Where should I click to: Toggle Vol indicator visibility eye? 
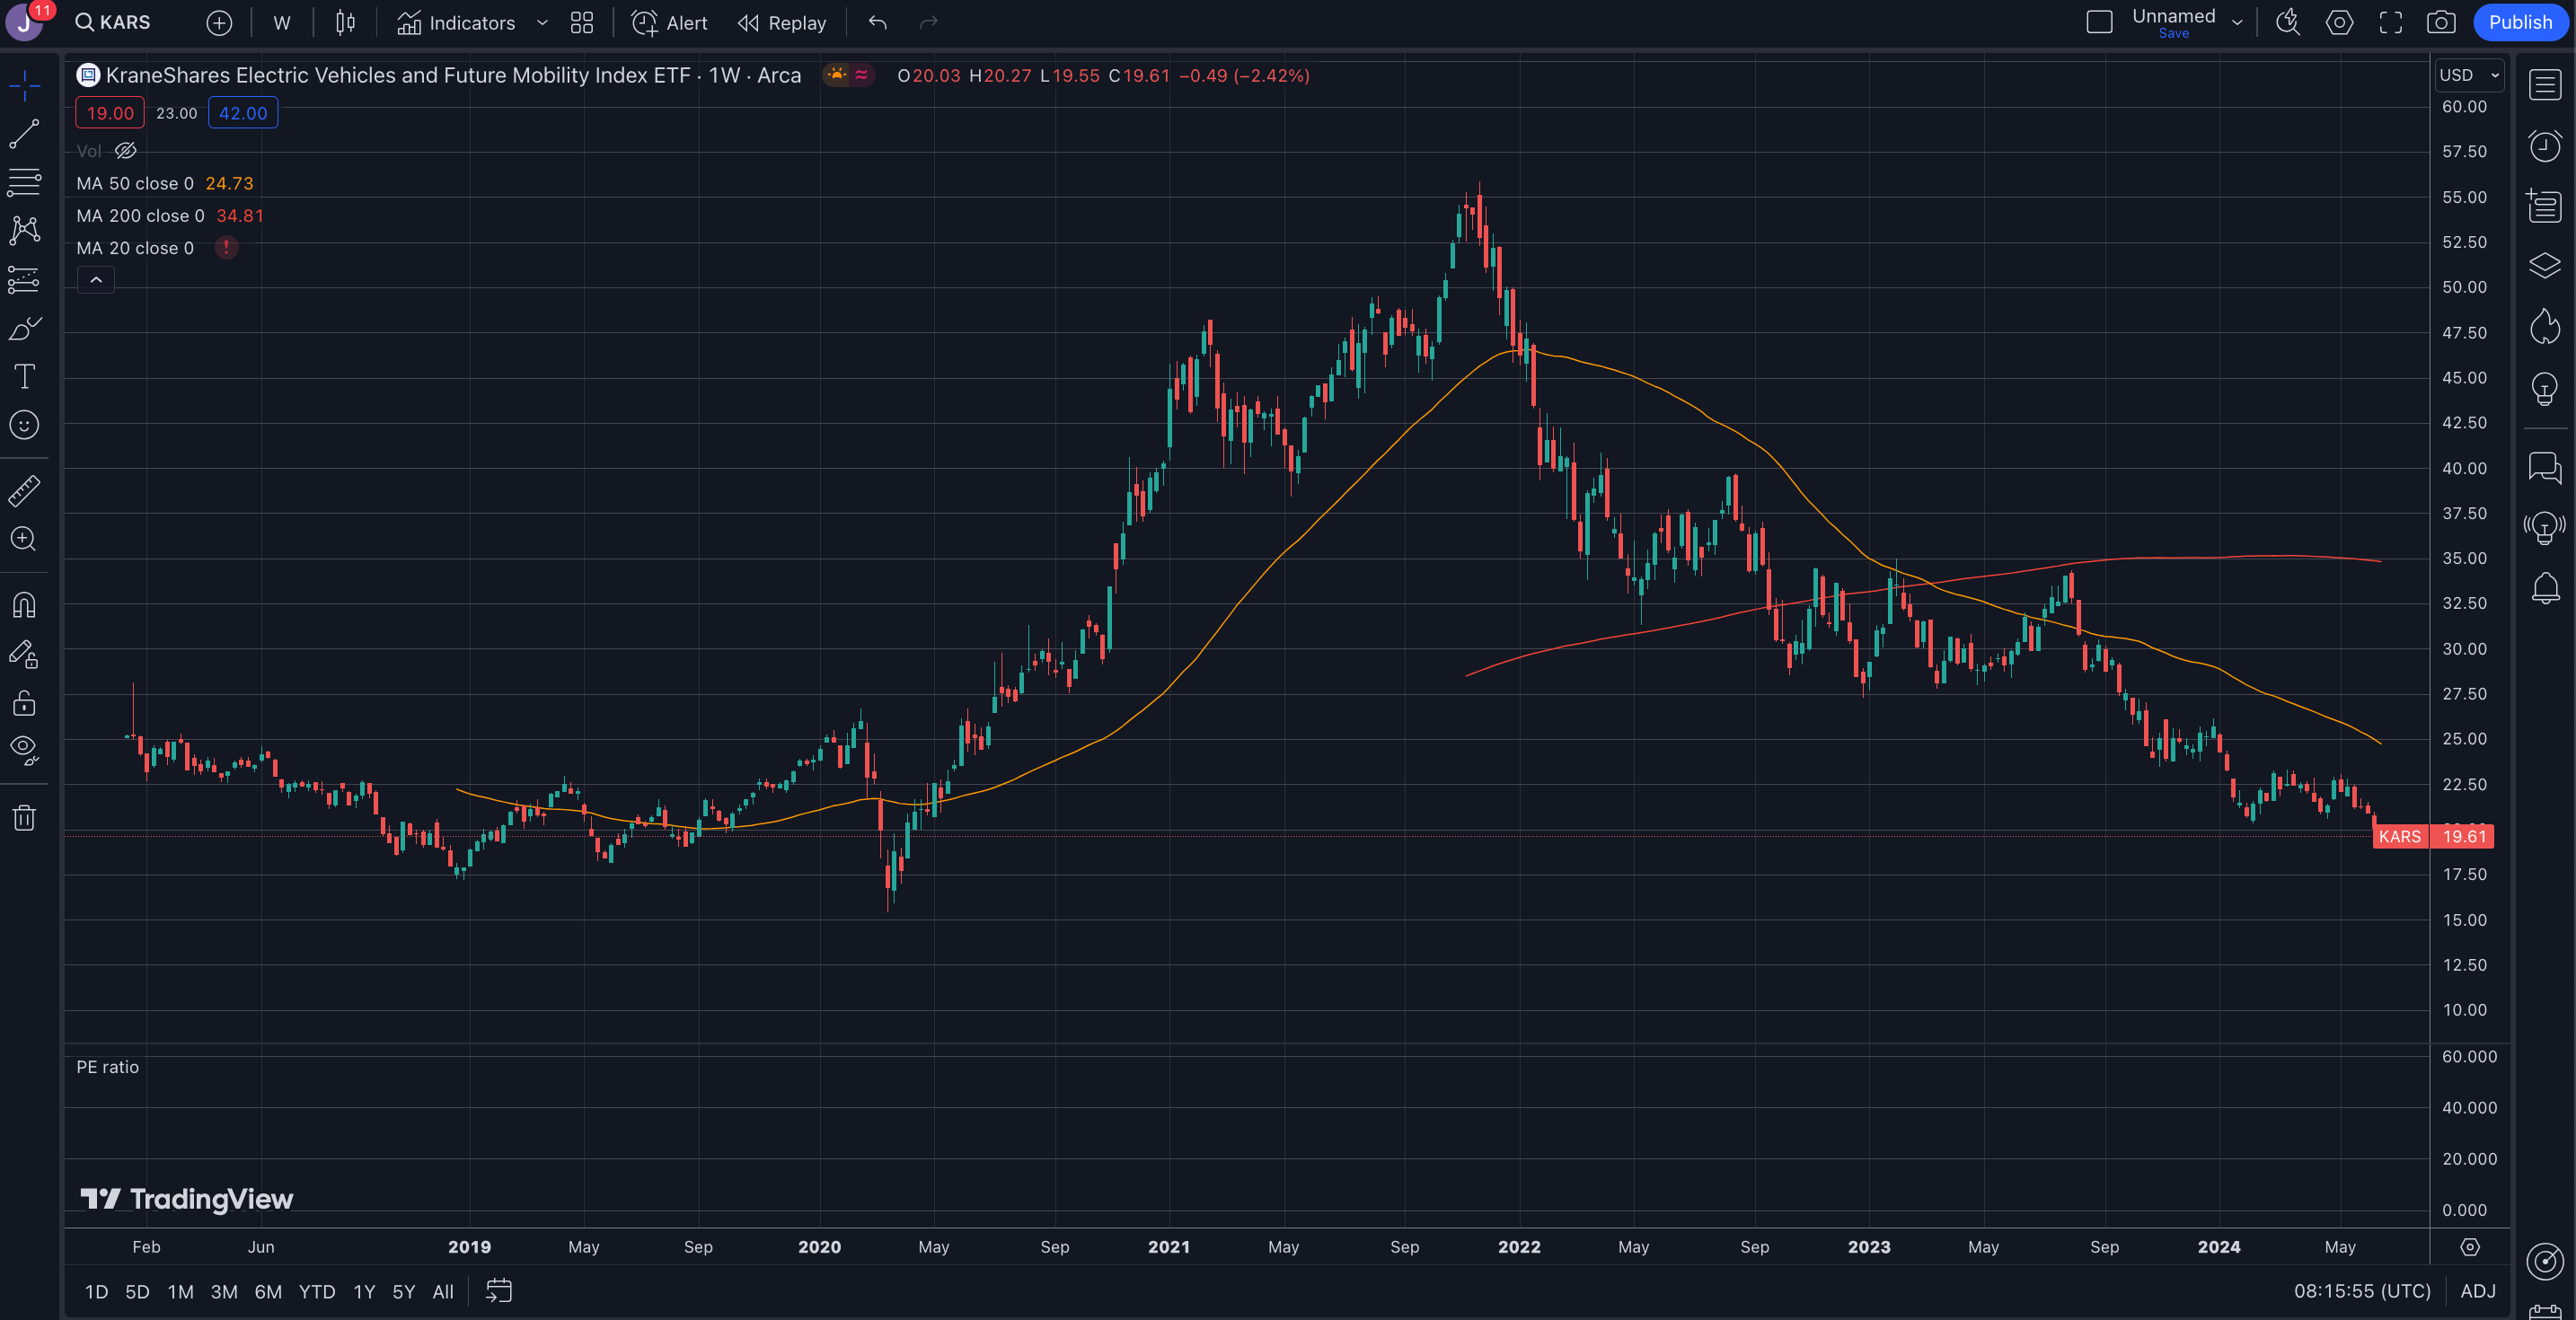pos(126,151)
